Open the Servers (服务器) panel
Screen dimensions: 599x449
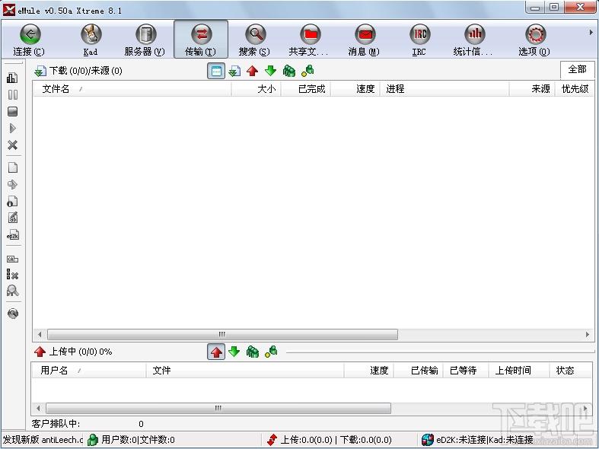point(145,40)
